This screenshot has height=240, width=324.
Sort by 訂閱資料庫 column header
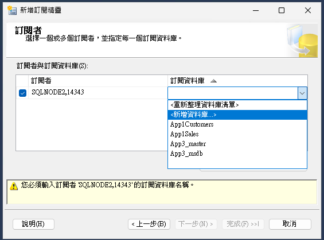(237, 81)
